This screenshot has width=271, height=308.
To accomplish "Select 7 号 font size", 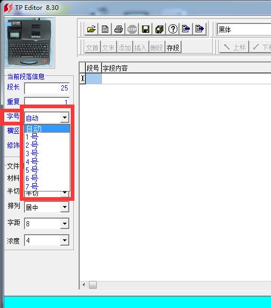I will pos(47,187).
